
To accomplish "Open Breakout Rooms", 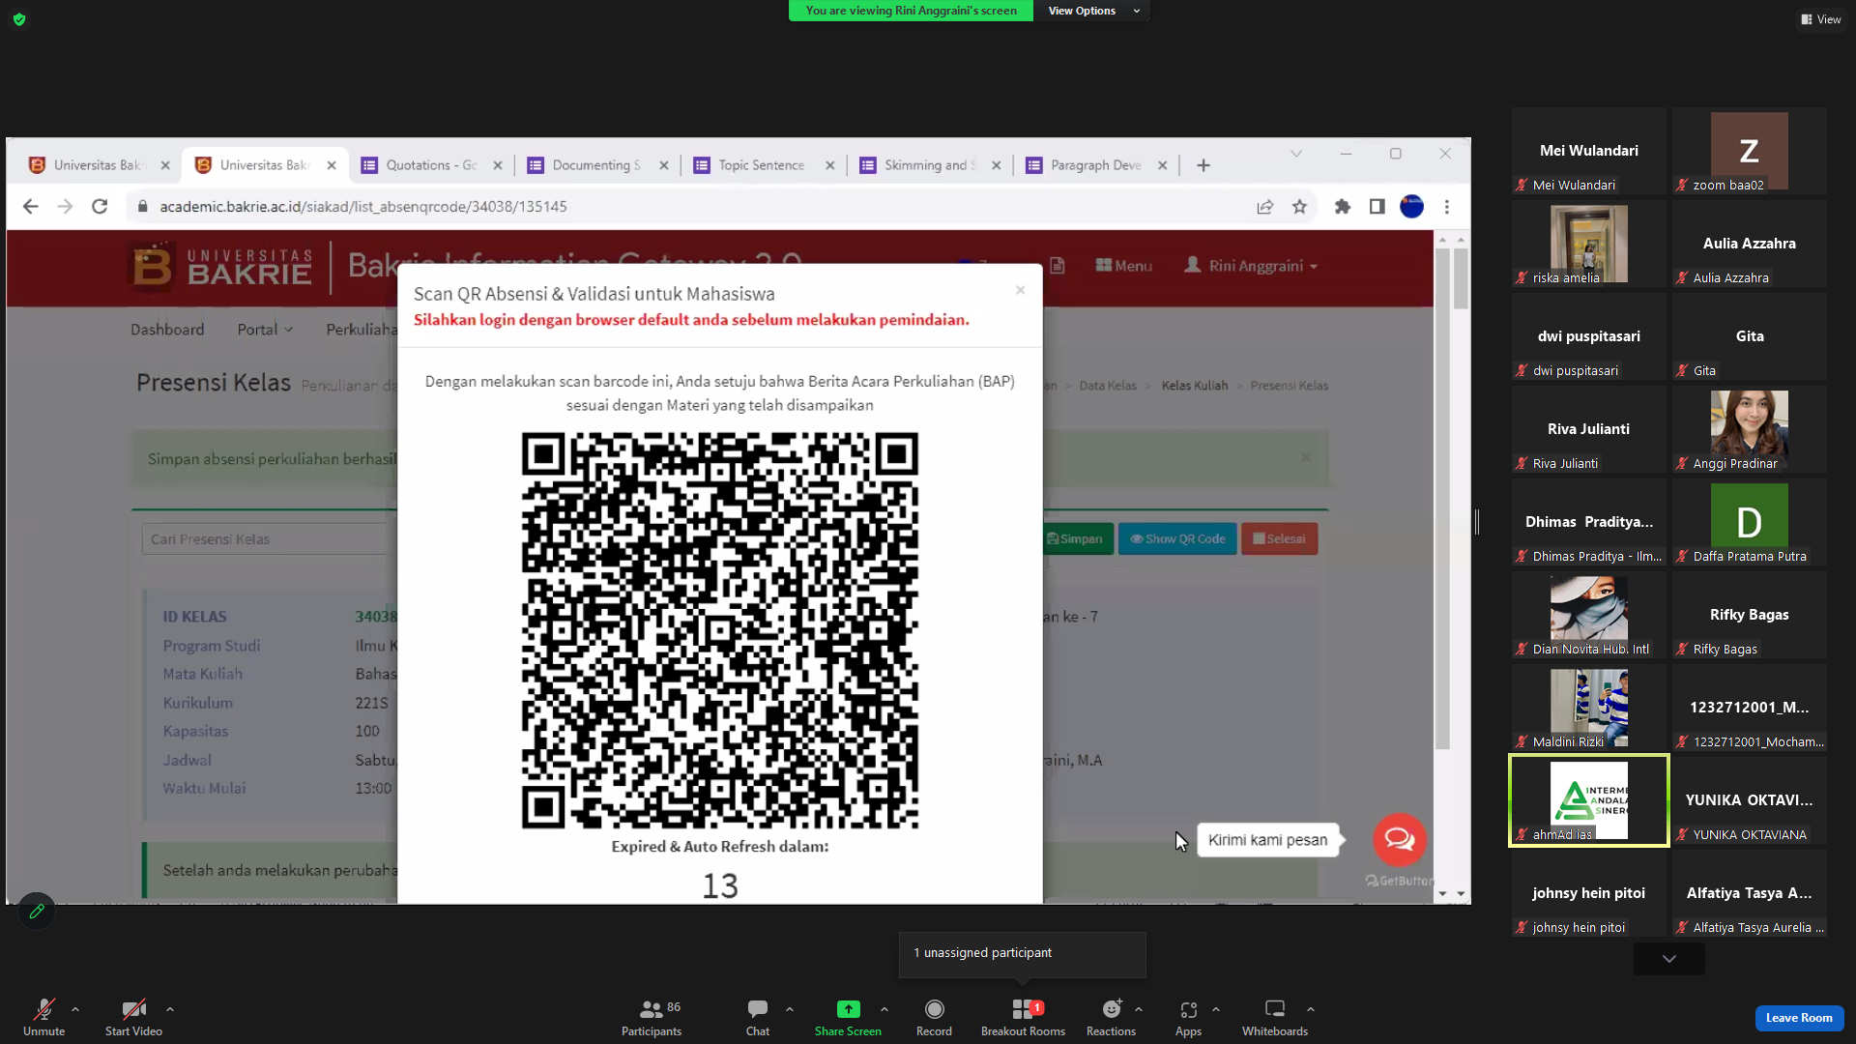I will [x=1023, y=1017].
